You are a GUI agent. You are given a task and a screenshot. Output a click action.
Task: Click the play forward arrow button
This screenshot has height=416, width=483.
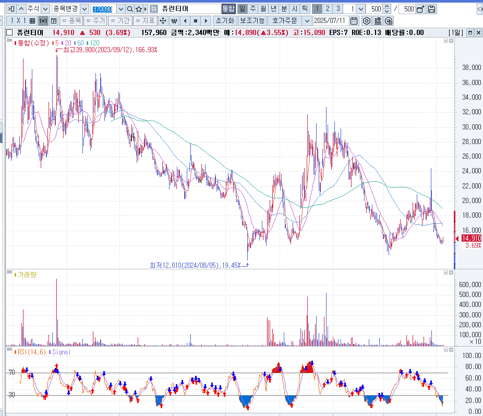(x=206, y=21)
